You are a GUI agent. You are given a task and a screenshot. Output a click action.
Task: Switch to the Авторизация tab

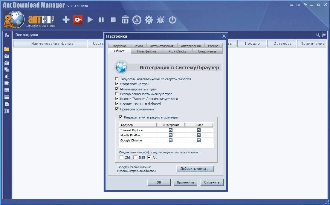pos(191,46)
